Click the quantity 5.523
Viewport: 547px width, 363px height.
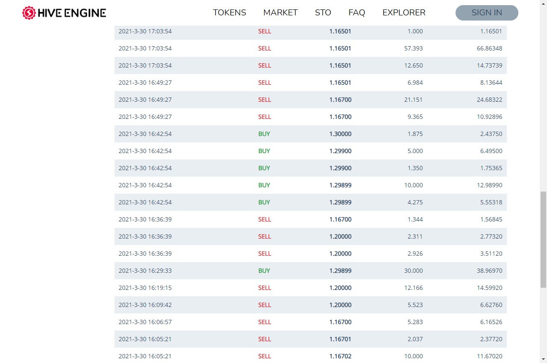415,305
